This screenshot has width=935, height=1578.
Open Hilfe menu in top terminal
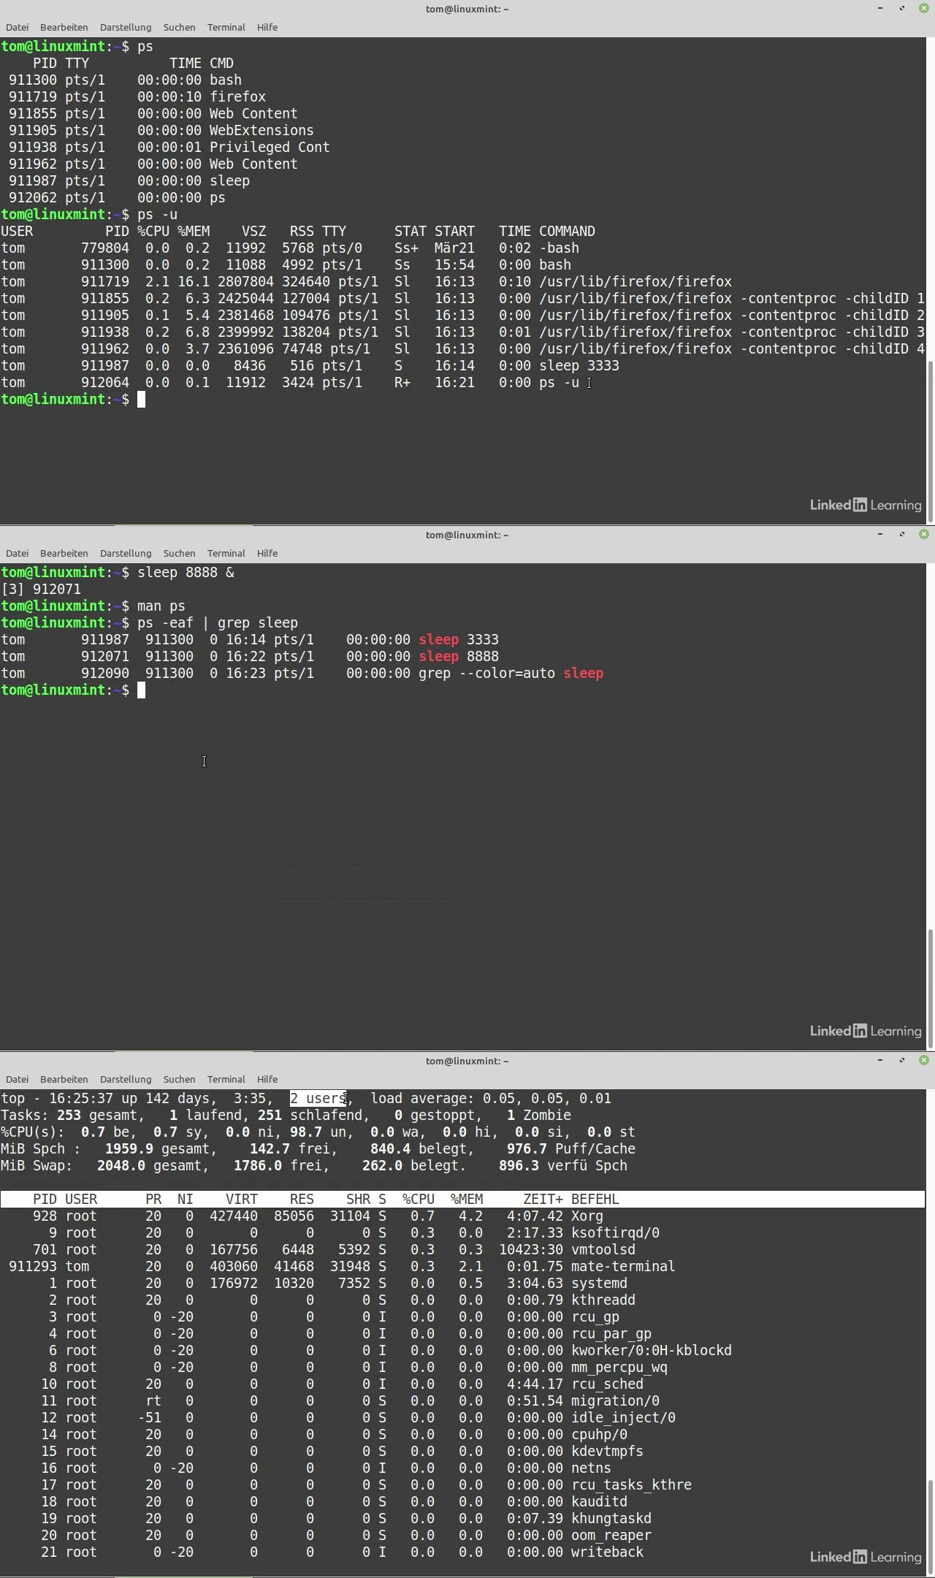pos(267,27)
